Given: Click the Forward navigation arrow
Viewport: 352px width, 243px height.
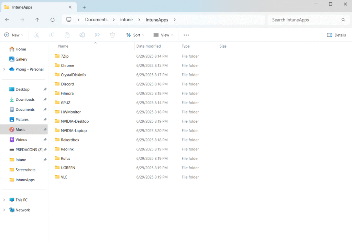Looking at the screenshot, I should tap(22, 20).
